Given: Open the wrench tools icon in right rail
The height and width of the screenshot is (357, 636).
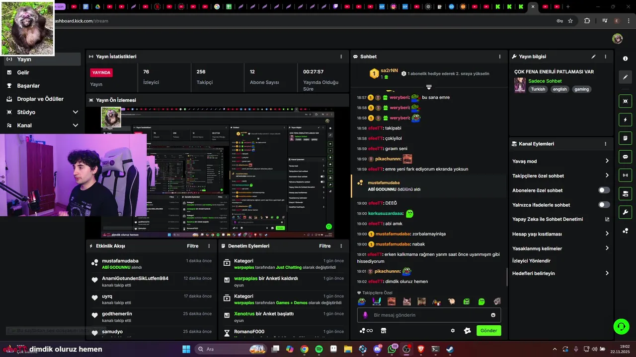Looking at the screenshot, I should coord(625,212).
